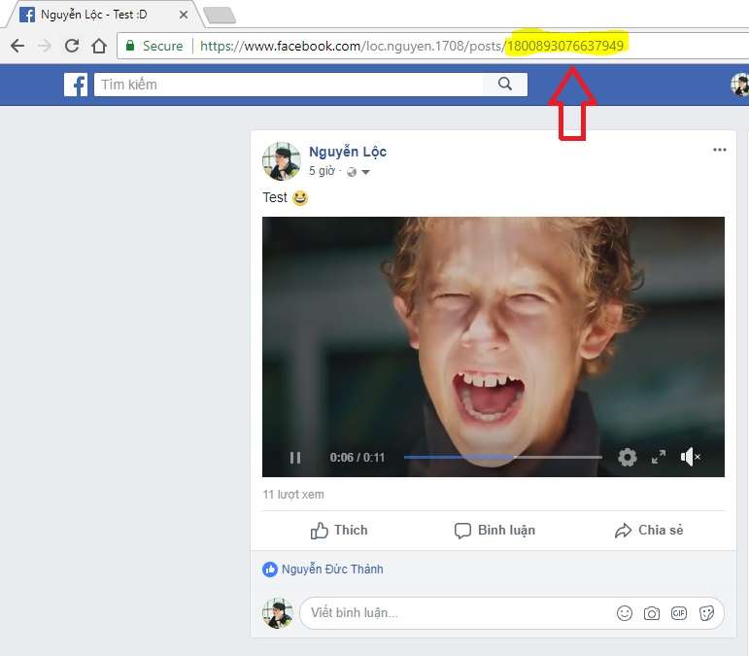Click Chia sẻ to share post
This screenshot has width=749, height=656.
pos(649,530)
